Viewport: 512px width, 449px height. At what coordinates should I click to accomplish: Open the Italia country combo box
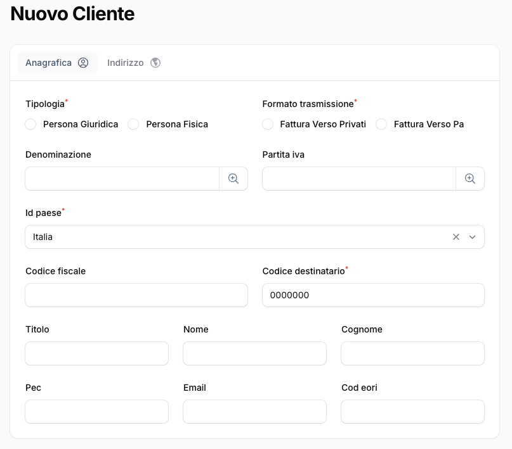coord(235,237)
